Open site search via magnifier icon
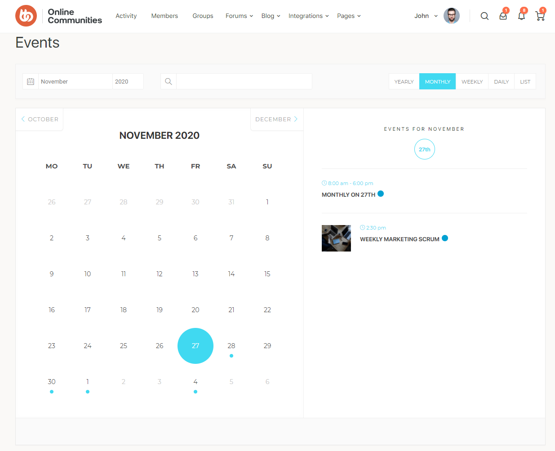 tap(484, 16)
